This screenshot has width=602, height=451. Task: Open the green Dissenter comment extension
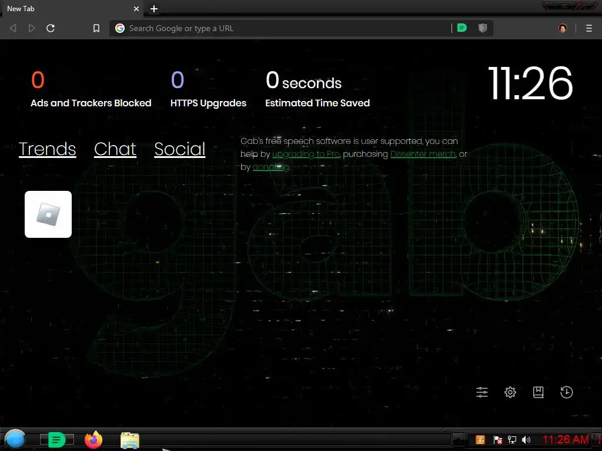click(462, 28)
